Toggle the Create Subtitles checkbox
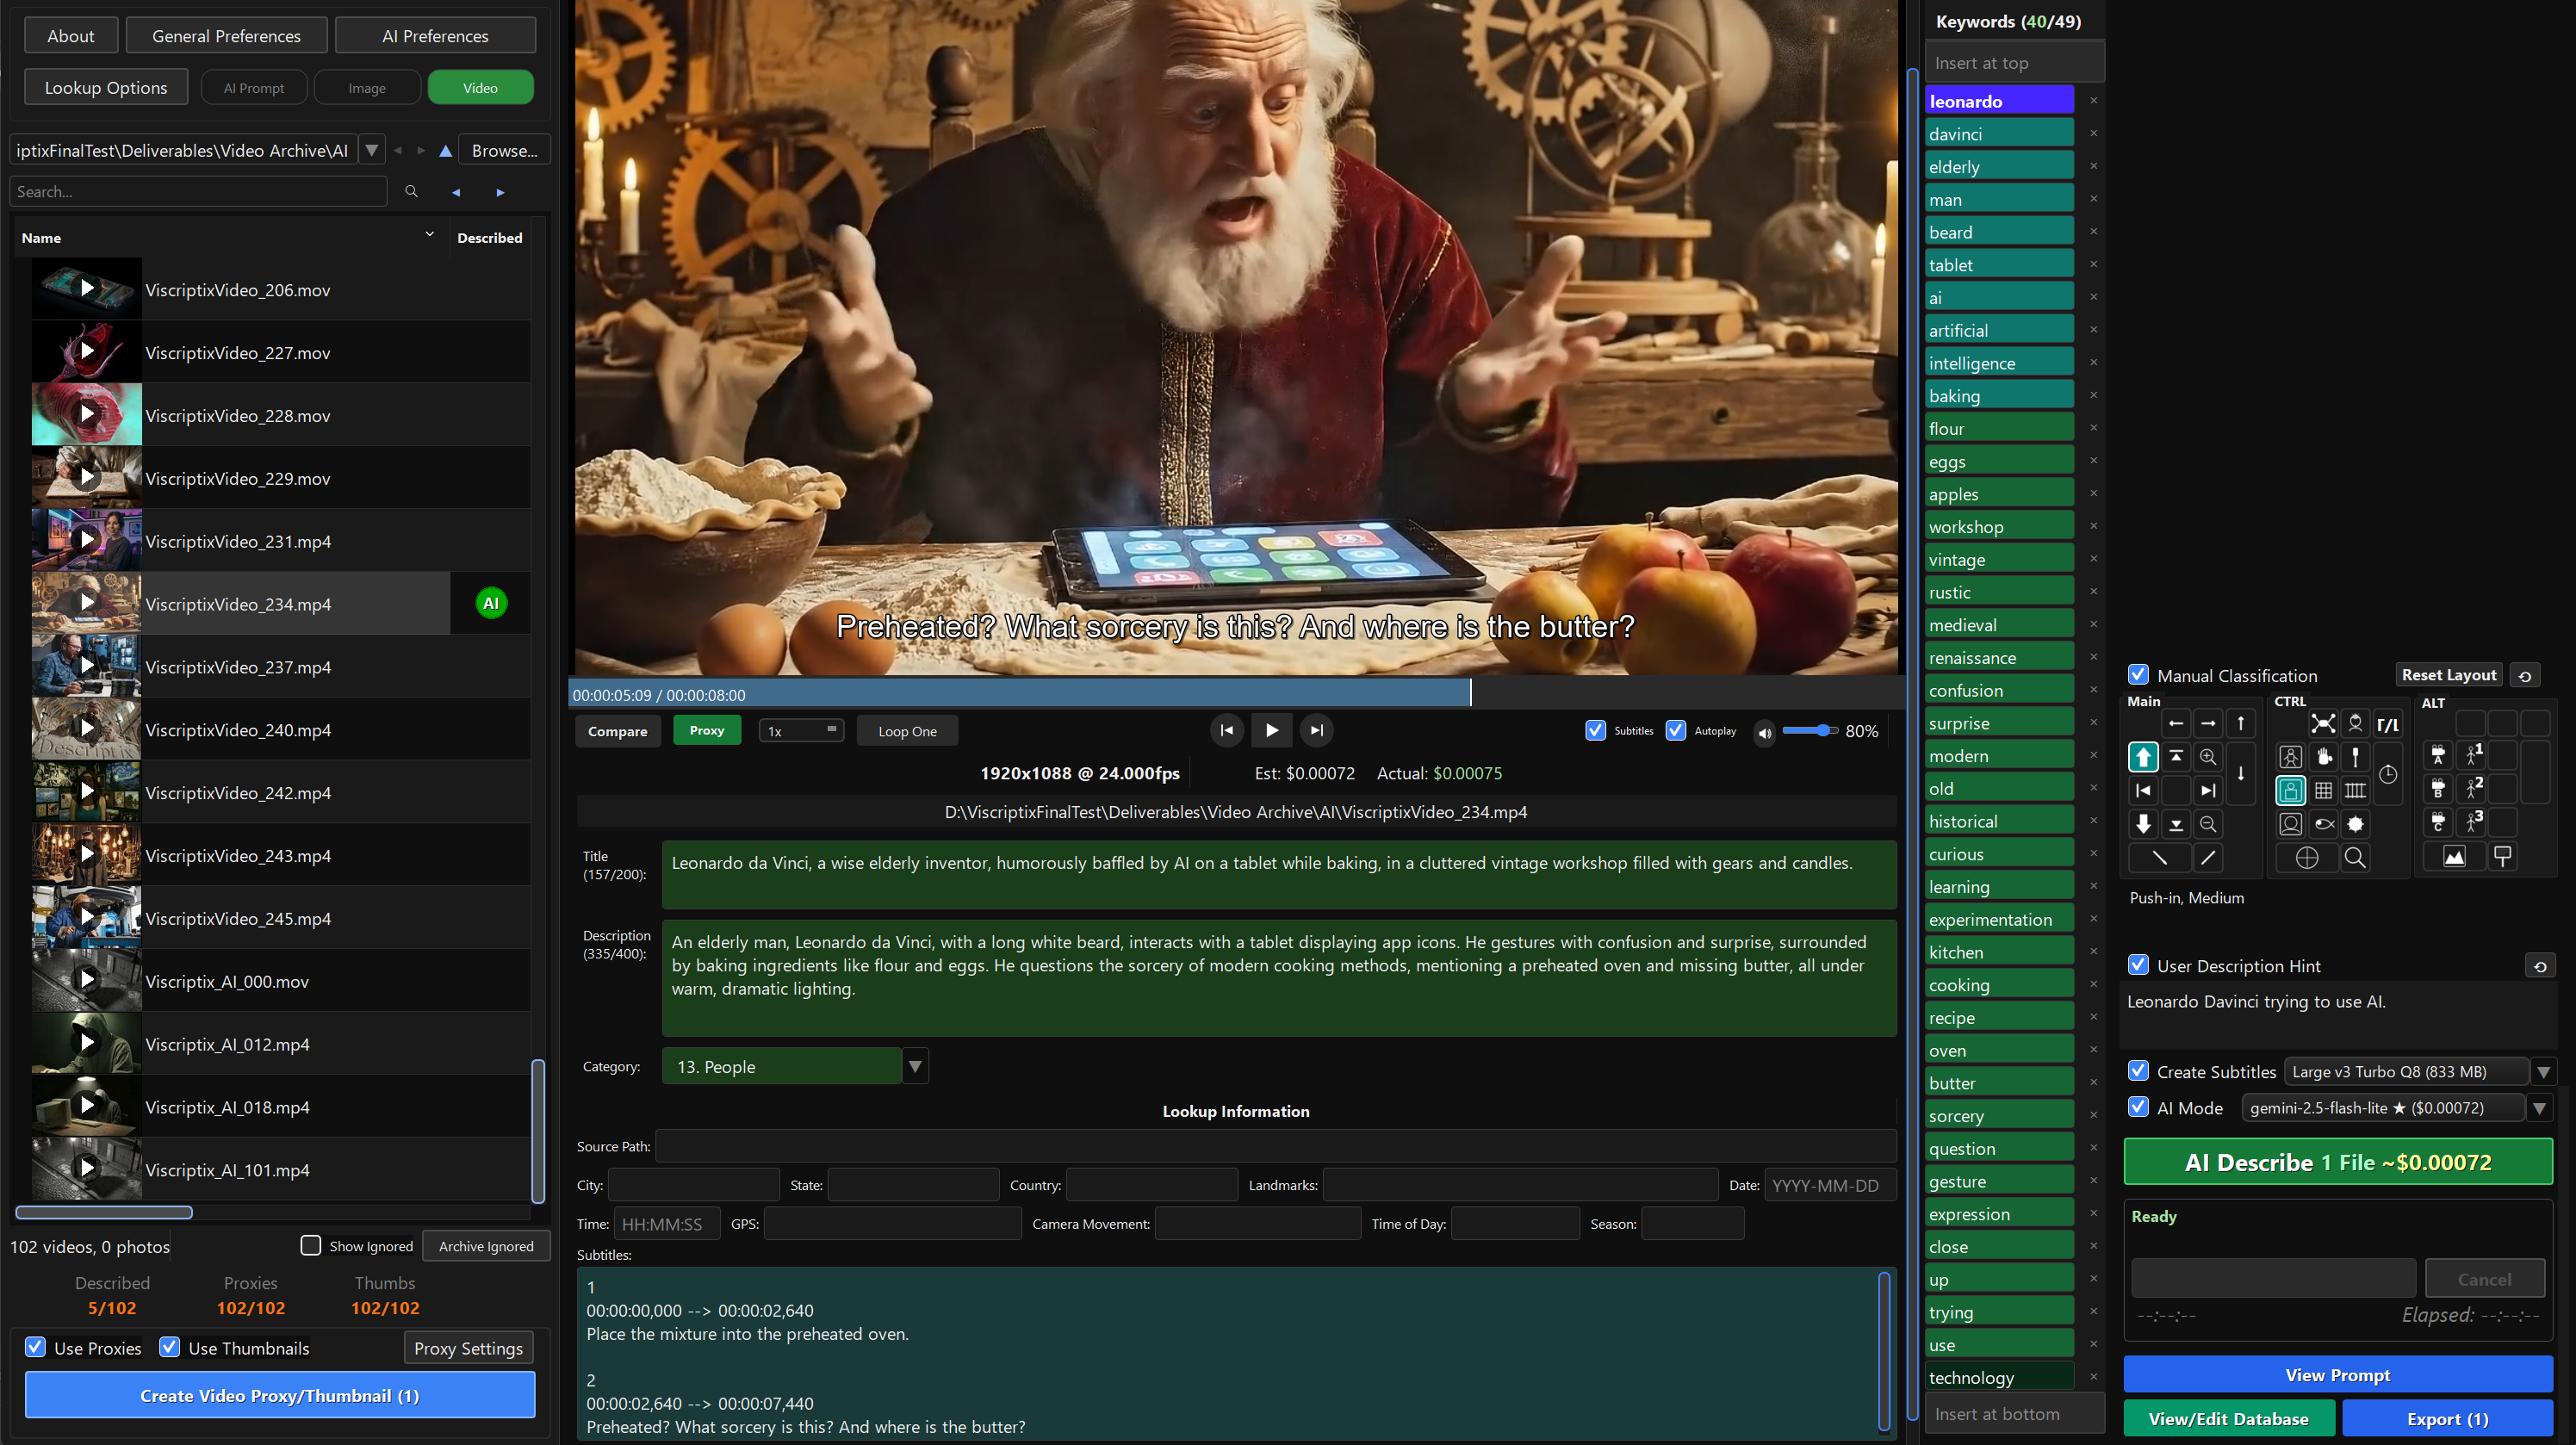This screenshot has height=1445, width=2576. coord(2139,1071)
